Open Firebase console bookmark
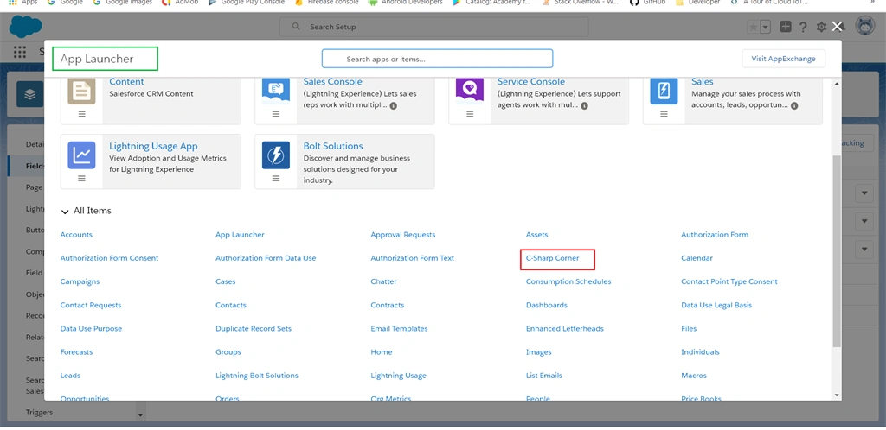Viewport: 886px width, 430px height. (328, 3)
